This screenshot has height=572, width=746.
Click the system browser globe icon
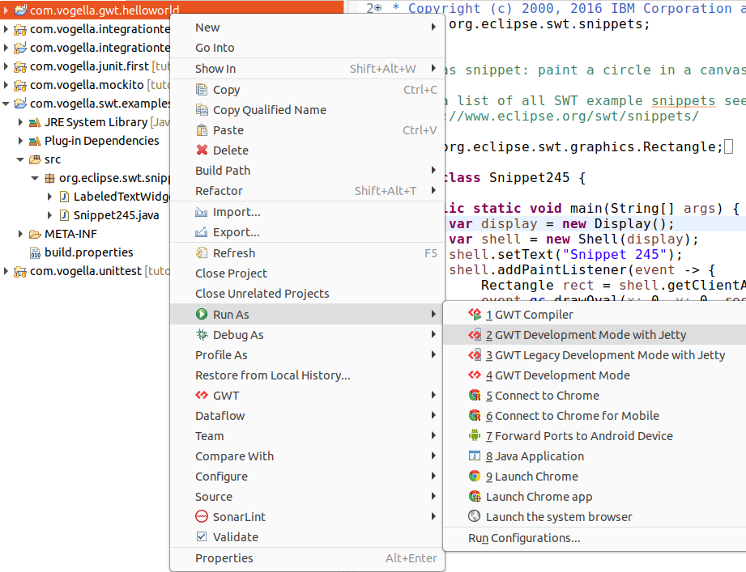[475, 516]
